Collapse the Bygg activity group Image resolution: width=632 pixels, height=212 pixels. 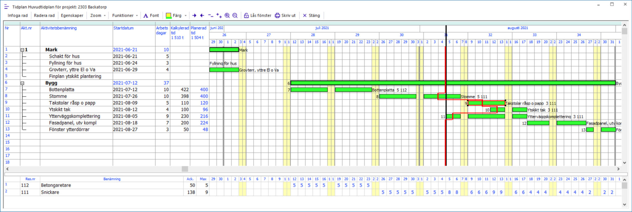coord(22,83)
